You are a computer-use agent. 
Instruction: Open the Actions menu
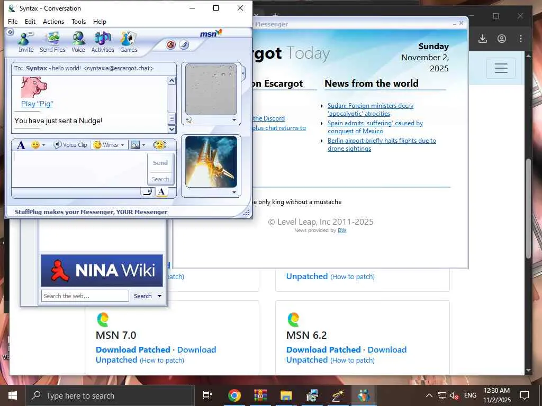(53, 21)
